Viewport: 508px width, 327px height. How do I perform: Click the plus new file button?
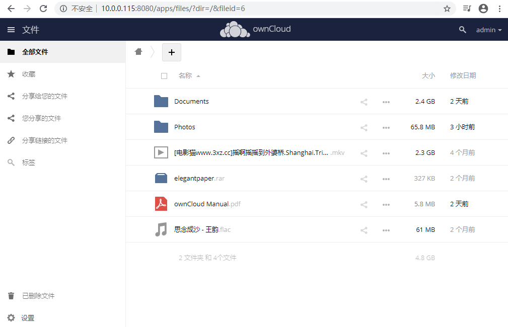click(172, 52)
